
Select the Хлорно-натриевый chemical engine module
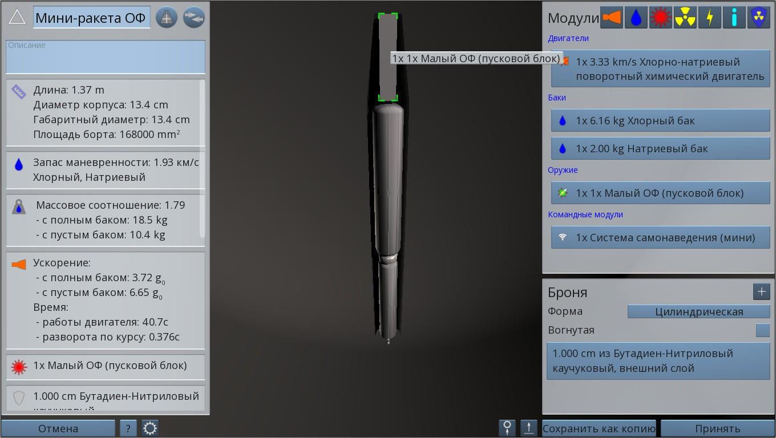(660, 69)
